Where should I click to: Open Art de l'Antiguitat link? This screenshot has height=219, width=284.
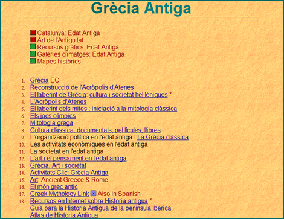[x=60, y=40]
